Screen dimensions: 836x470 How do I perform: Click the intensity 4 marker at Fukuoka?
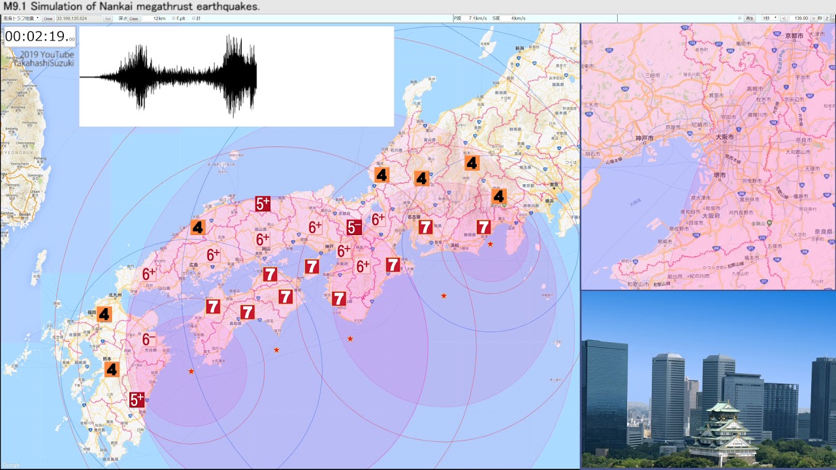coord(104,314)
